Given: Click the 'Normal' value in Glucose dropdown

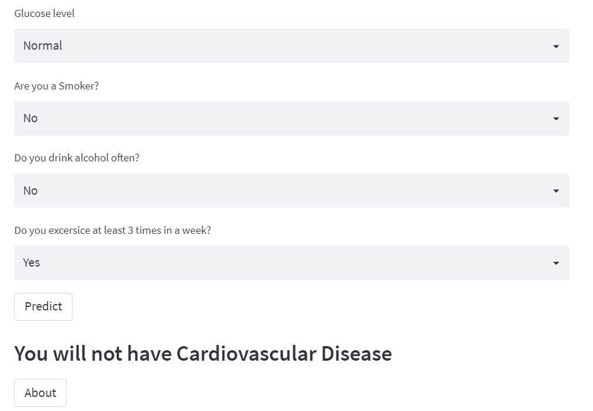Looking at the screenshot, I should [42, 46].
